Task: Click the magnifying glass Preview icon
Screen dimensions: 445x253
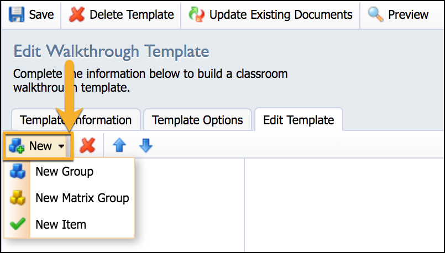Action: point(375,14)
